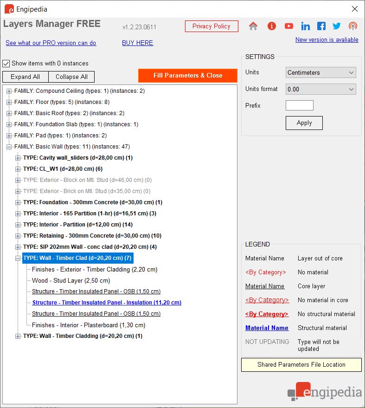This screenshot has width=365, height=408.
Task: Select FAMILY: Floor row
Action: (62, 102)
